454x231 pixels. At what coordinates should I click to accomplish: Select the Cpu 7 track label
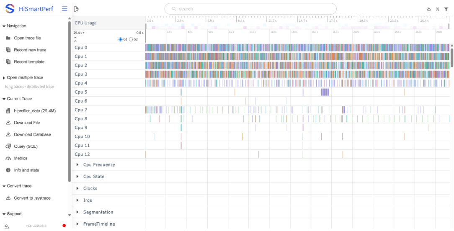tap(81, 110)
